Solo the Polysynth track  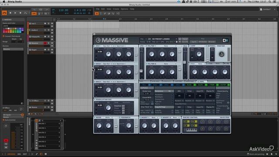click(48, 37)
